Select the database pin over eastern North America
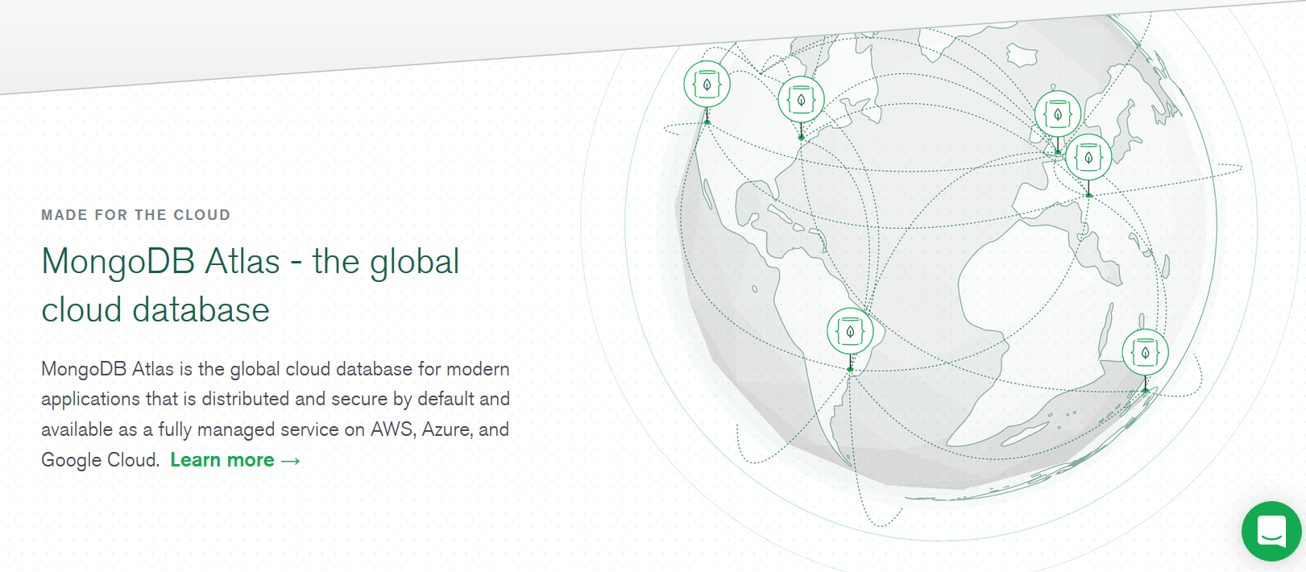This screenshot has width=1306, height=572. [801, 101]
